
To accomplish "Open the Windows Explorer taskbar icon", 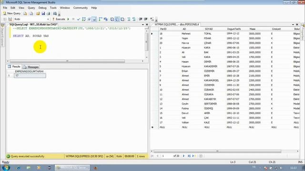I will coord(29,168).
